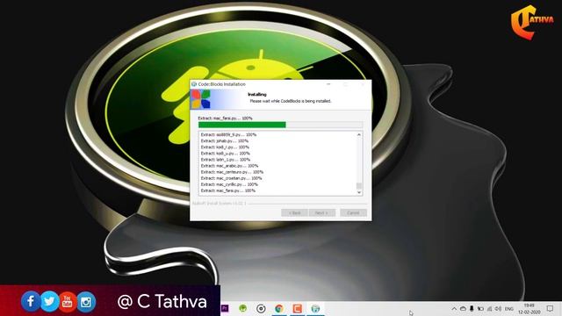This screenshot has height=316, width=562.
Task: Open the circular recorder icon in the taskbar
Action: tap(261, 308)
